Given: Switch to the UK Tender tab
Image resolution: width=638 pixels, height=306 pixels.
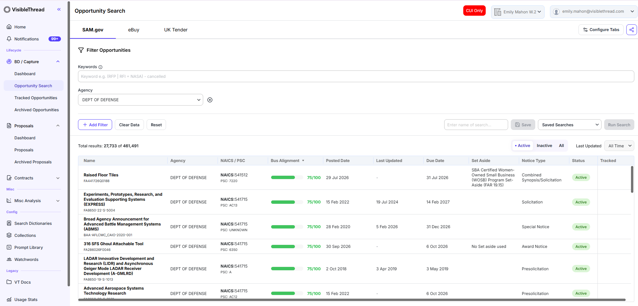Looking at the screenshot, I should 176,30.
